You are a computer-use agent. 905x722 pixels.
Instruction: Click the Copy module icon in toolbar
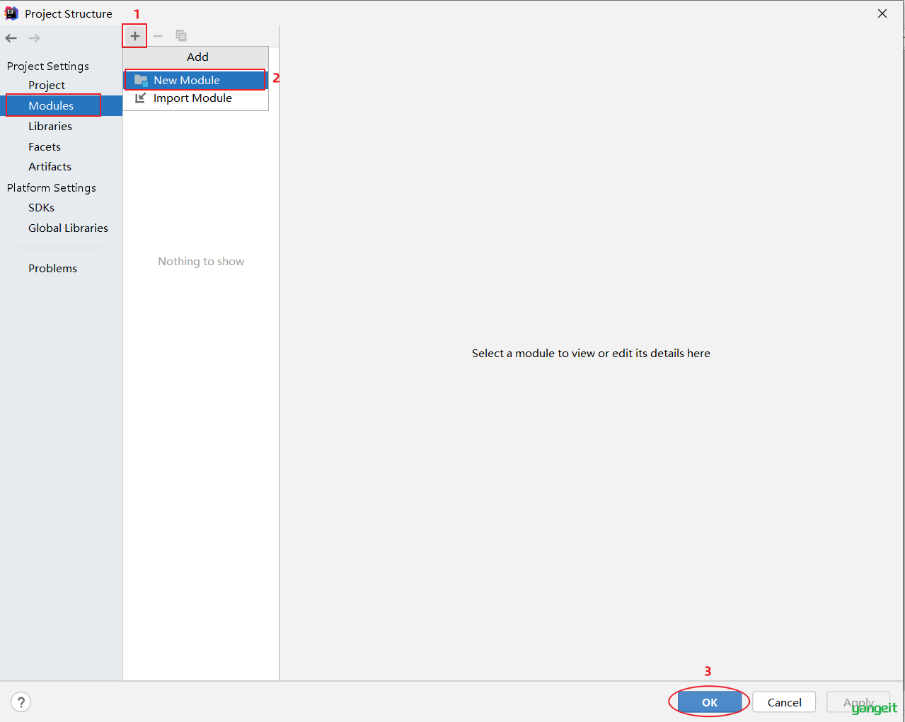(x=181, y=35)
